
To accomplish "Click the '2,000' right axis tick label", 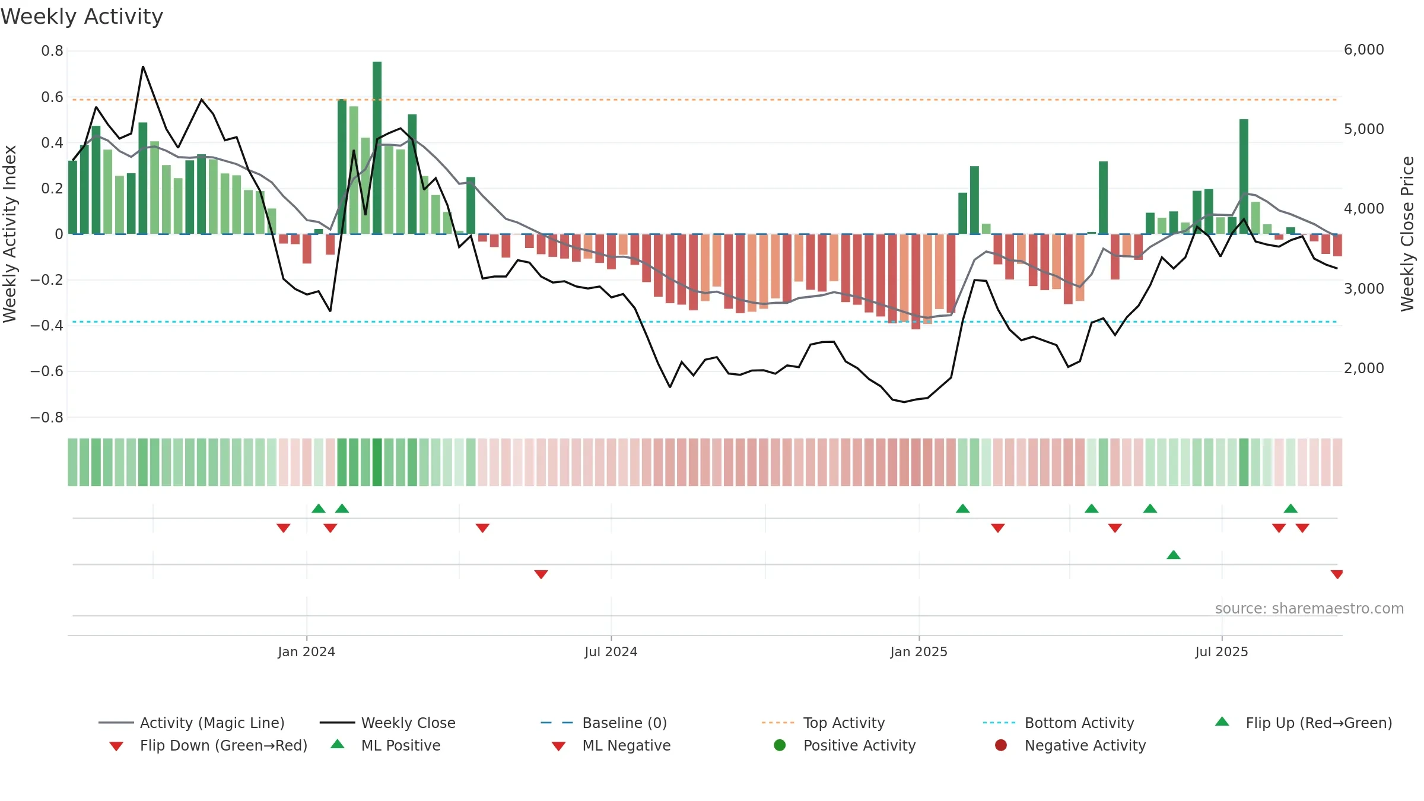I will click(x=1364, y=368).
